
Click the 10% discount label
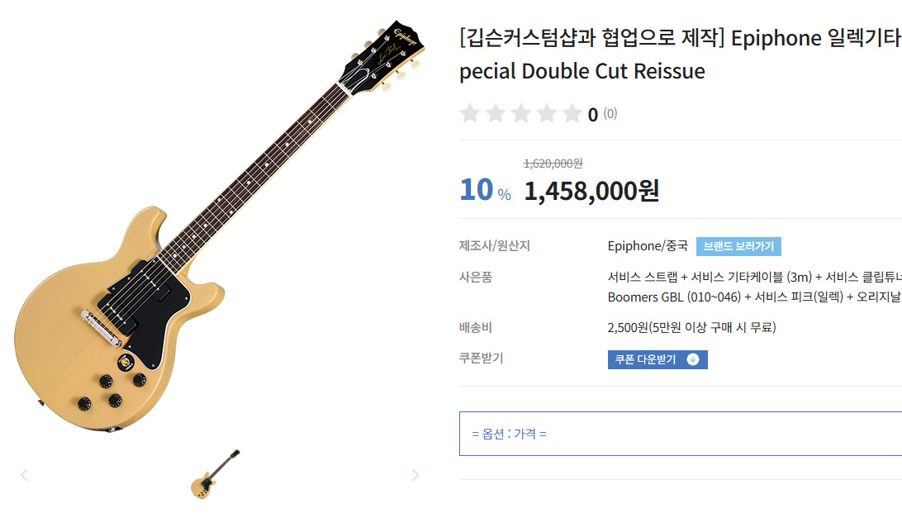(485, 190)
